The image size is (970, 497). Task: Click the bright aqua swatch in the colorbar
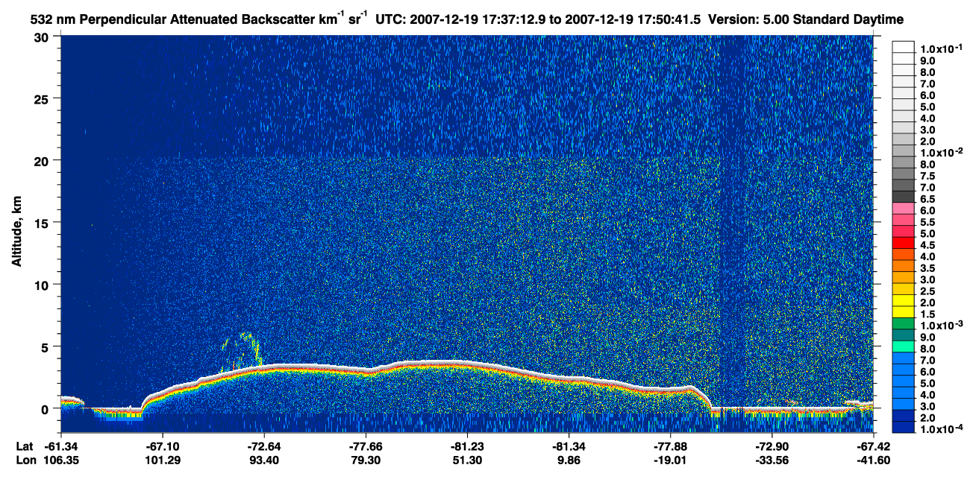903,345
